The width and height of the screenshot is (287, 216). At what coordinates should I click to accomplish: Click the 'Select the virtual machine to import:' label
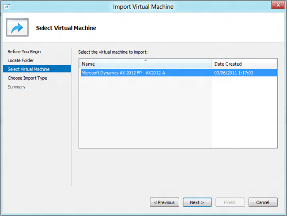click(x=113, y=52)
